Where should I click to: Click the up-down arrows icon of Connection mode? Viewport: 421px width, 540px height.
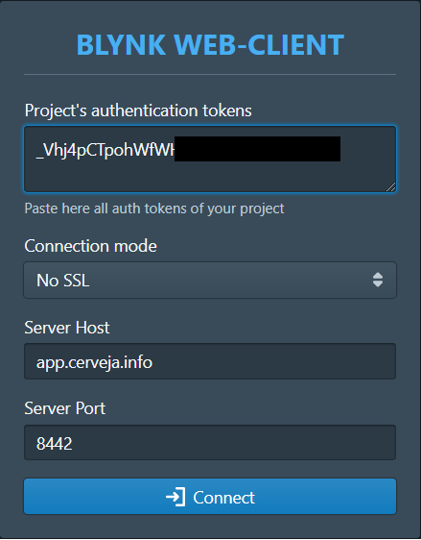coord(378,280)
